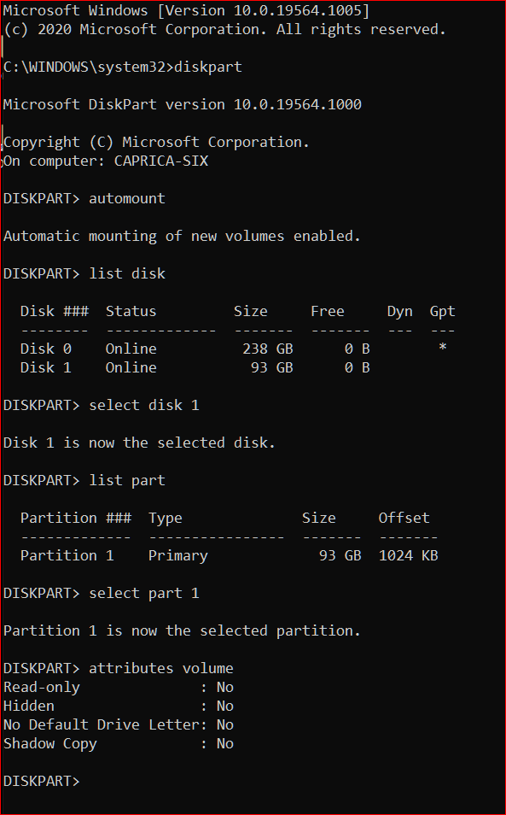The width and height of the screenshot is (506, 815).
Task: Click the 1024 KB offset value
Action: [x=409, y=555]
